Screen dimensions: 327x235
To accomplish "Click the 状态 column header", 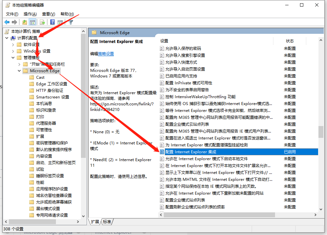I will [290, 41].
